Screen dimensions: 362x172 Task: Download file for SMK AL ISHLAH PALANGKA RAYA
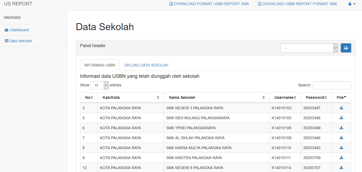[x=341, y=138]
